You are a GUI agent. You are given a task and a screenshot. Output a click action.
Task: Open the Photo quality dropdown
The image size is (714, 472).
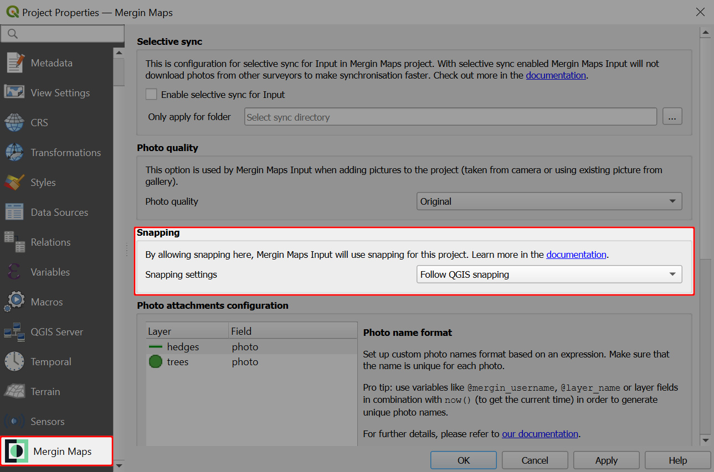click(549, 201)
